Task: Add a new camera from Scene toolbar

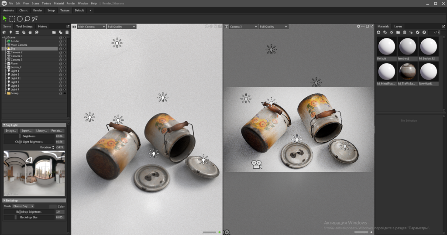Action: (x=17, y=32)
